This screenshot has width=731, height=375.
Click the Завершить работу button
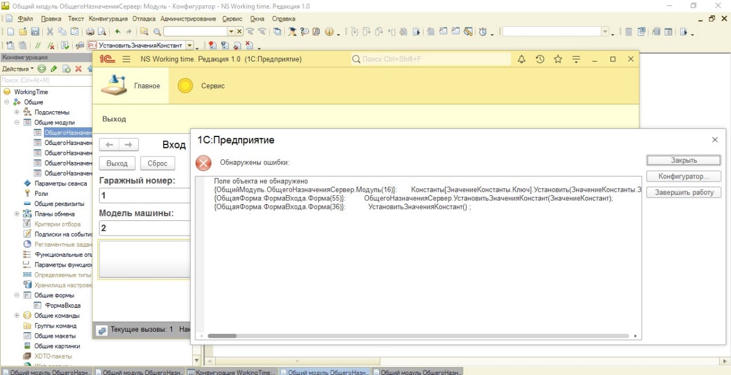pyautogui.click(x=684, y=192)
